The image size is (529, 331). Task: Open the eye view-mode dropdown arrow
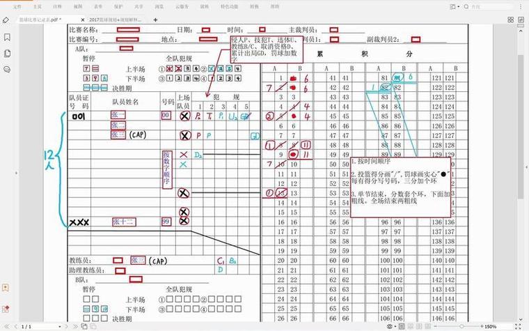(395, 327)
